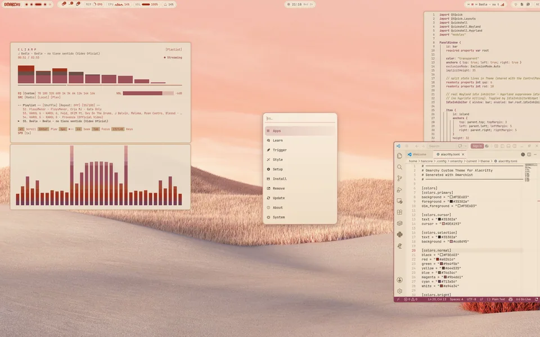Click the '.config' breadcrumb in VS Code
This screenshot has width=540, height=337.
tap(441, 161)
